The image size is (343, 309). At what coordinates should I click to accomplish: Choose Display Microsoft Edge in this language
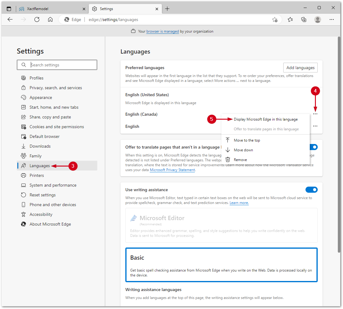coord(266,119)
